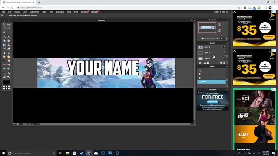
Task: Select the Crop tool
Action: tap(4, 25)
